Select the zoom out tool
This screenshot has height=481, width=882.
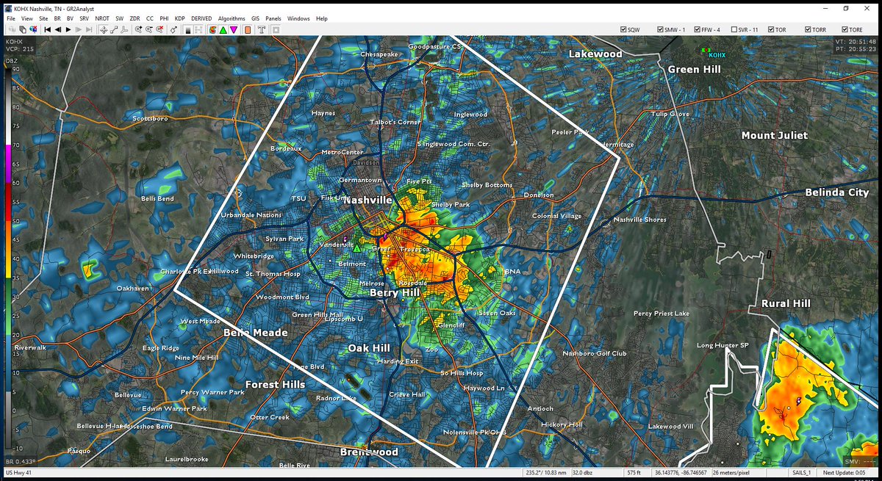[148, 30]
